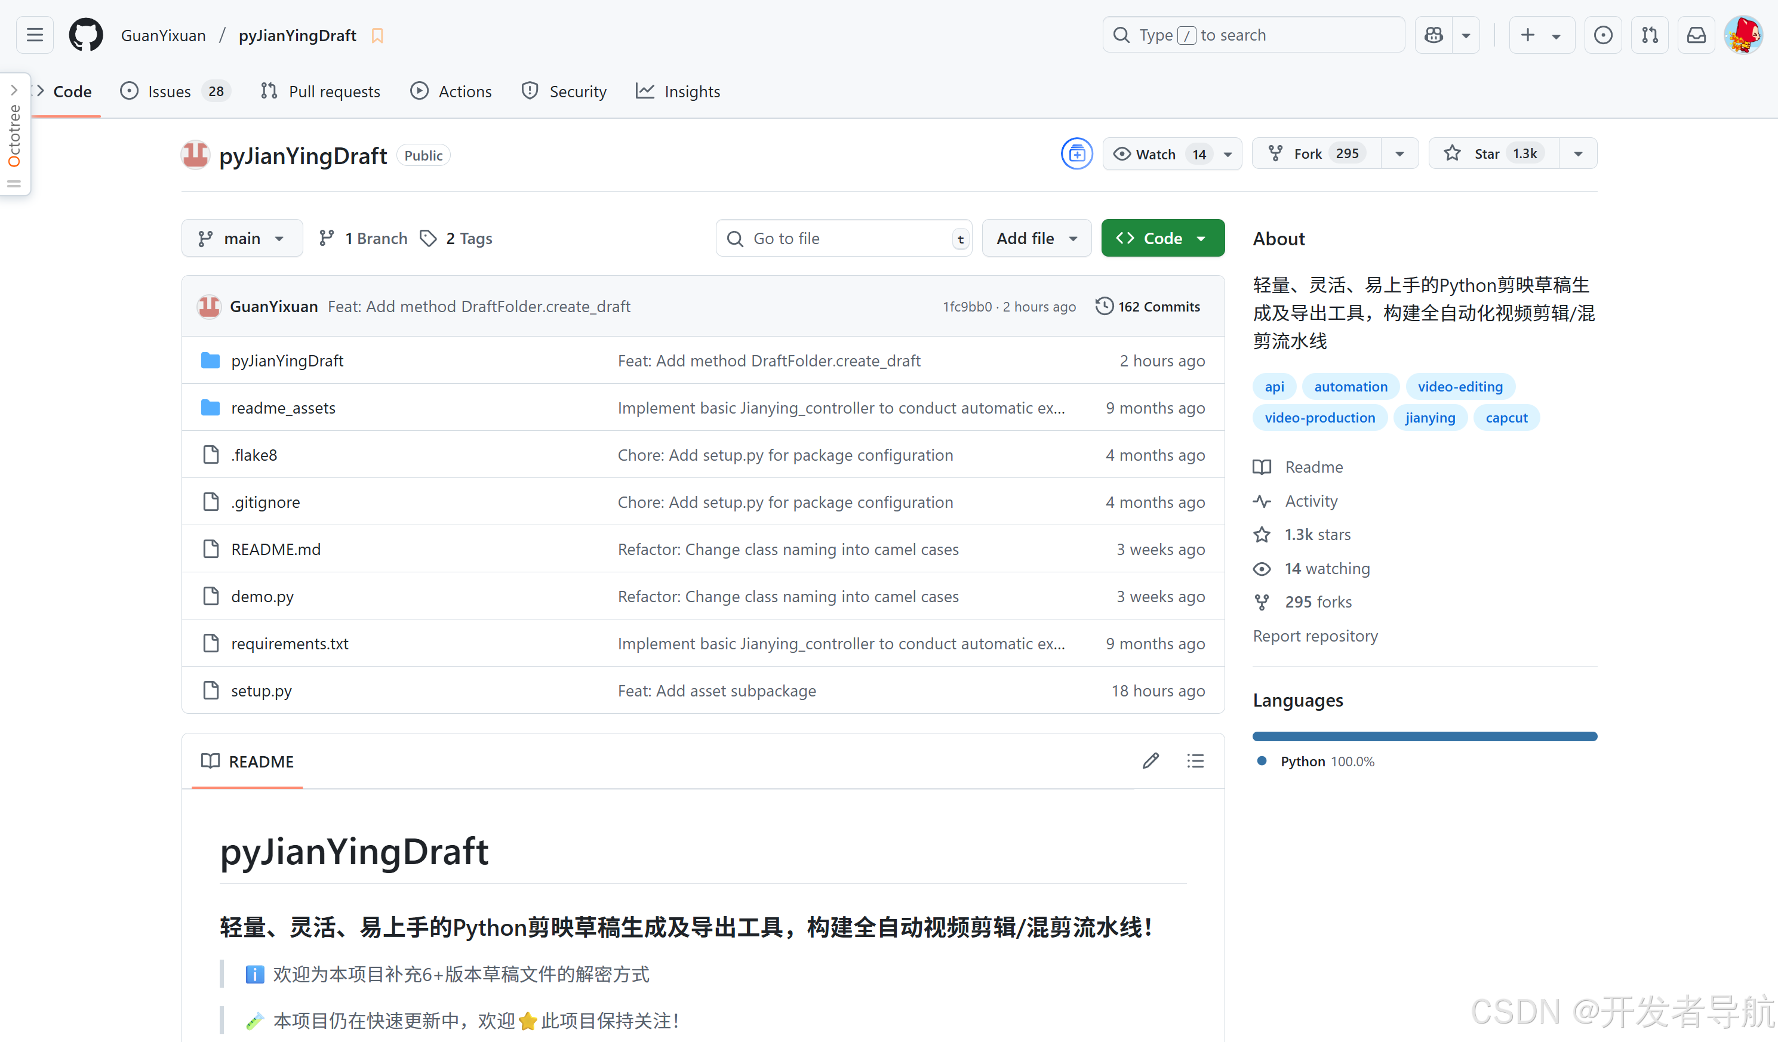Open the demo.py file
Viewport: 1778px width, 1042px height.
tap(263, 597)
